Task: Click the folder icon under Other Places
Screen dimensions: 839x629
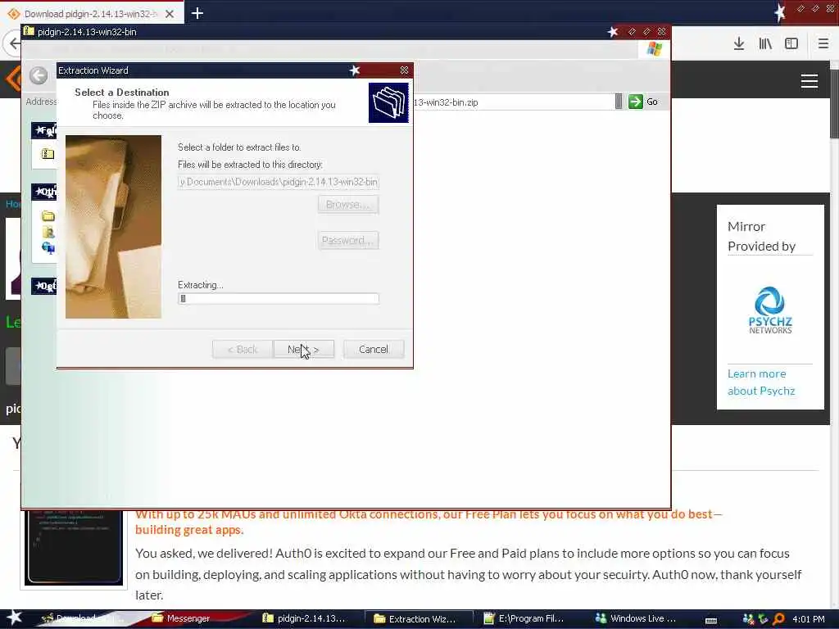Action: pos(48,216)
